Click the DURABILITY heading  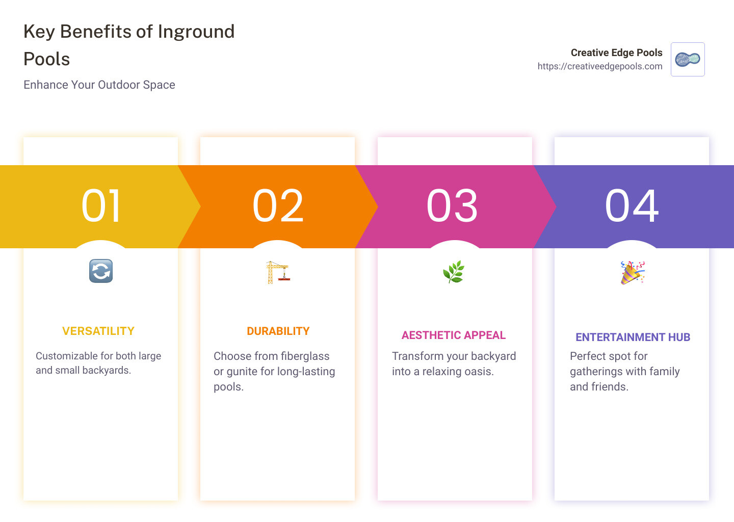pos(278,331)
